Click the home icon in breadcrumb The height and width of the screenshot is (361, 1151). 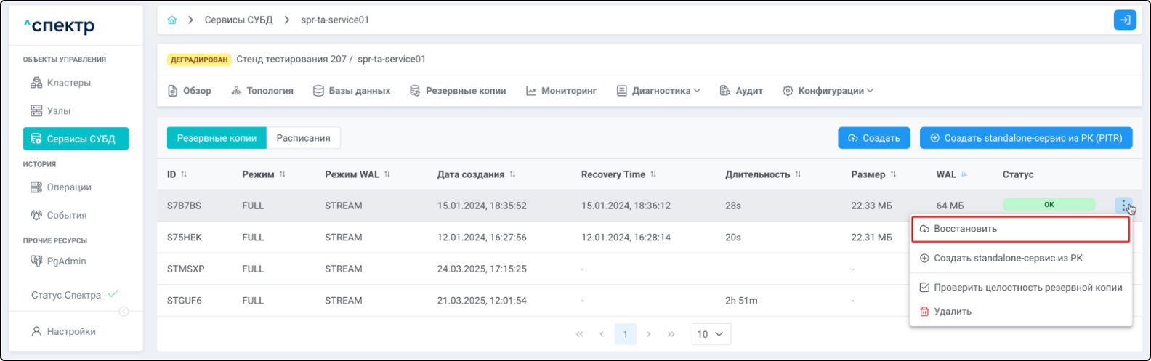click(x=172, y=20)
